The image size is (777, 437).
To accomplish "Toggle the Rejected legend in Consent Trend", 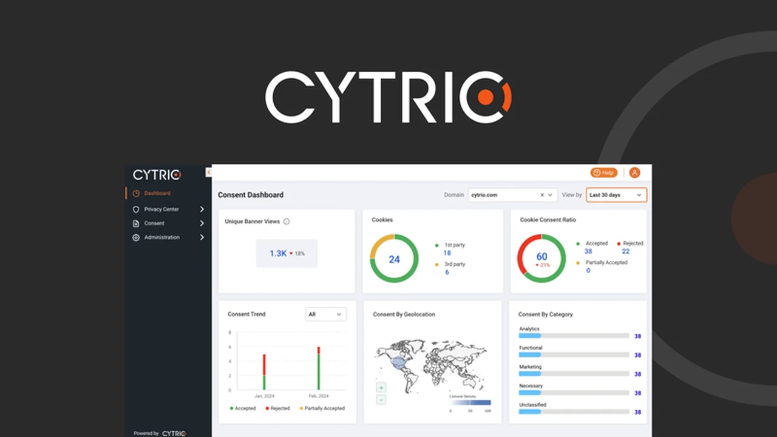I will 278,408.
